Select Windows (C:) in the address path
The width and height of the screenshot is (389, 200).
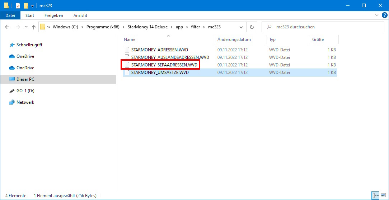point(65,27)
